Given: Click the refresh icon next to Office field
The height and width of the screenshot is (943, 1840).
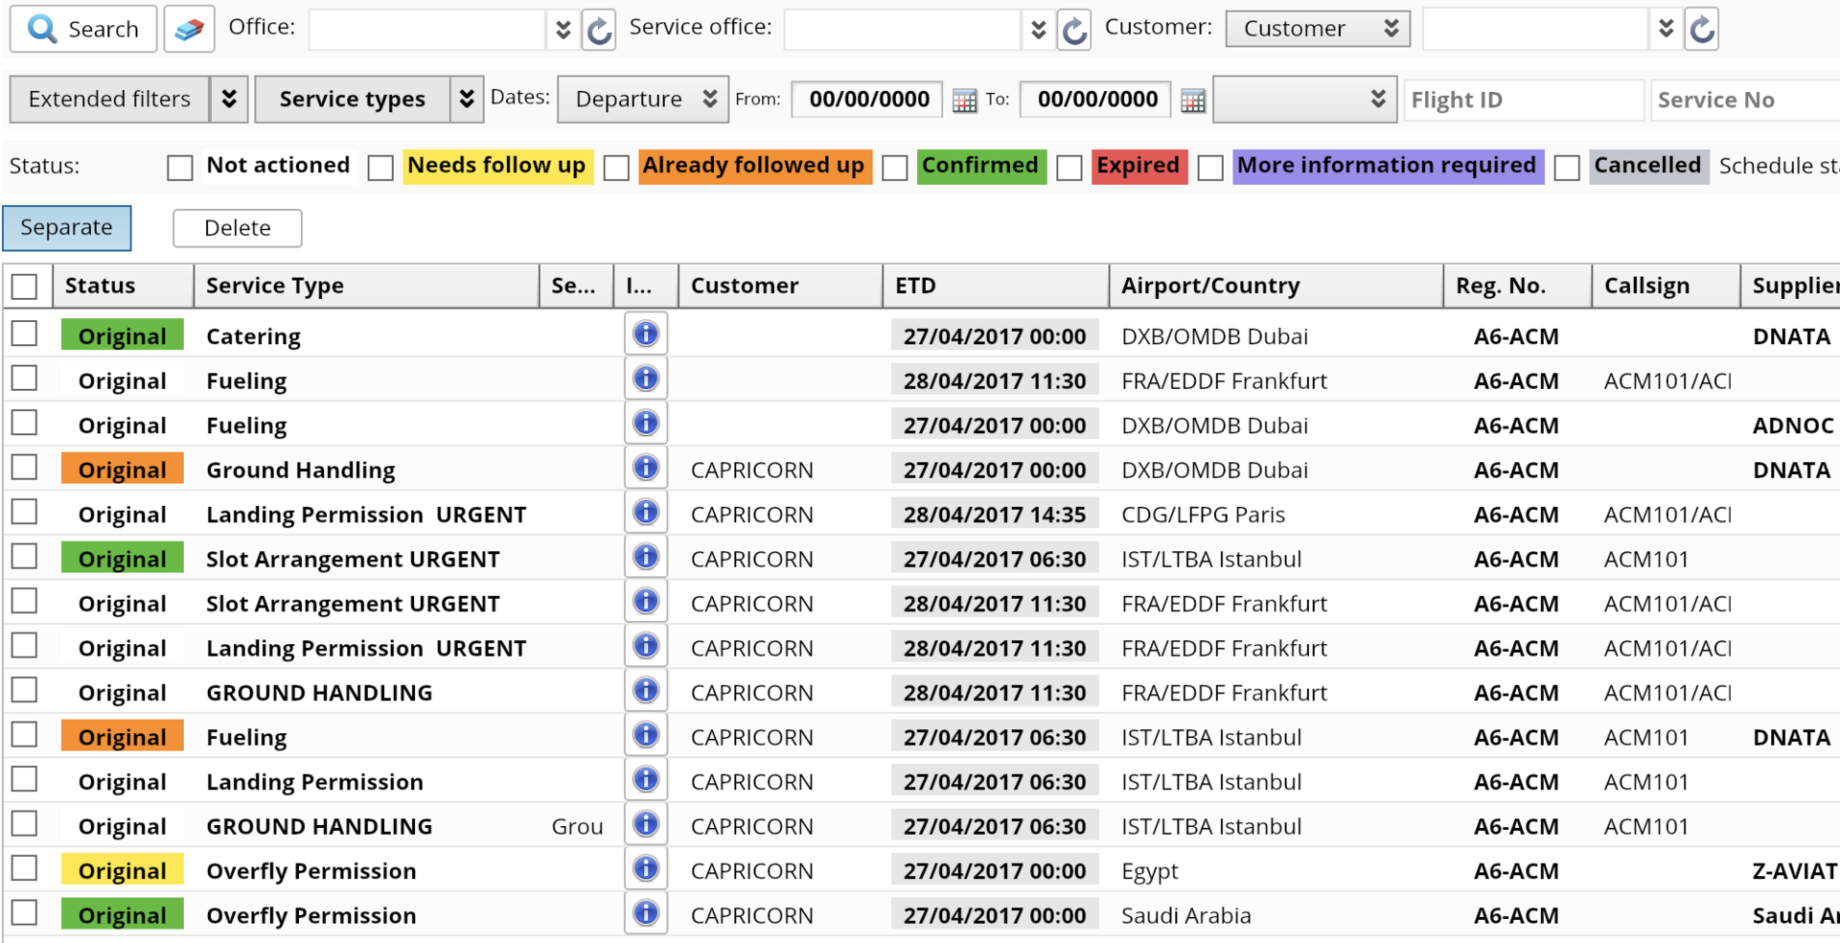Looking at the screenshot, I should pyautogui.click(x=599, y=30).
